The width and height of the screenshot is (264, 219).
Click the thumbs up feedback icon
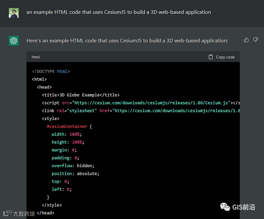[246, 40]
